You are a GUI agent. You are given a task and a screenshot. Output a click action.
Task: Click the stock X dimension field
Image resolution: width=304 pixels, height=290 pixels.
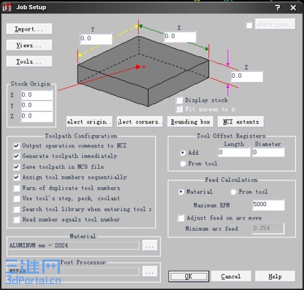coord(180,37)
